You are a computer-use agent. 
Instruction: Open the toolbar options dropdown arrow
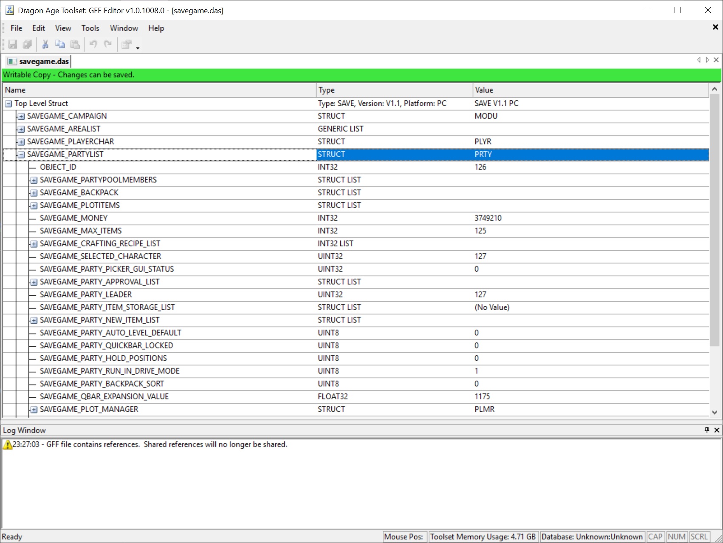point(138,48)
